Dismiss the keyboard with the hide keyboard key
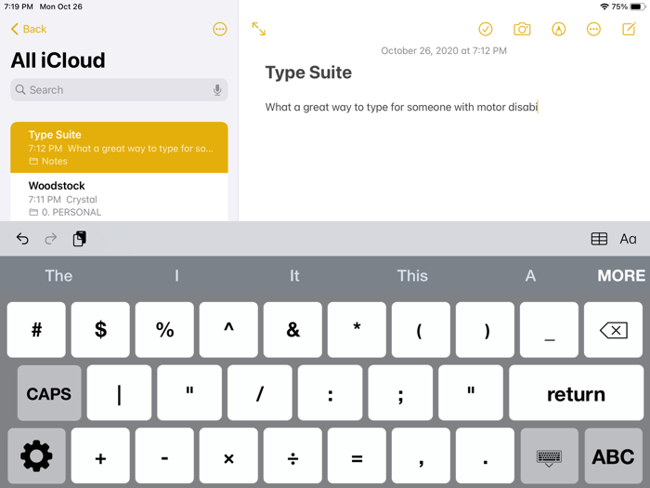Screen dimensions: 650x488 click(550, 456)
